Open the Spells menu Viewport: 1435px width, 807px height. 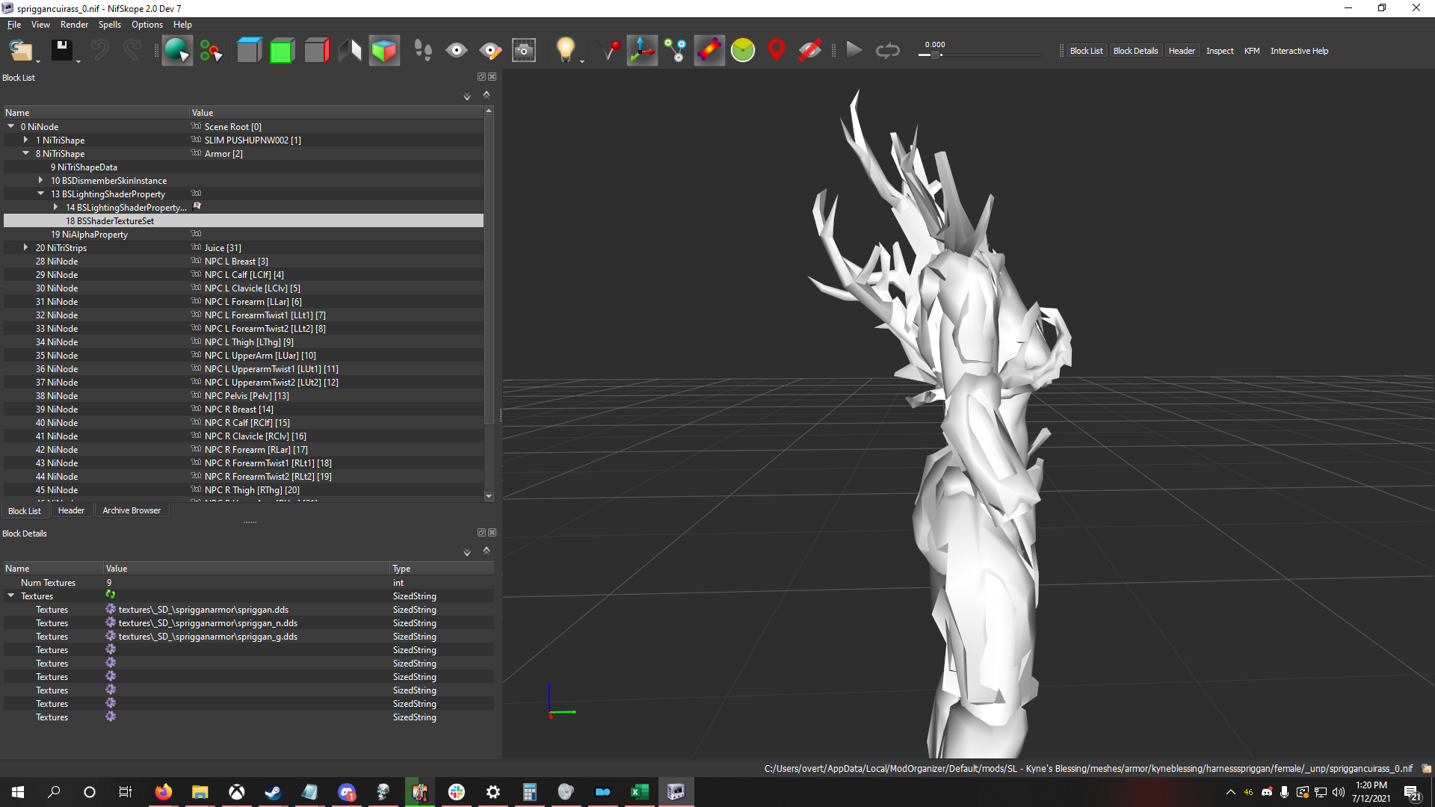[x=109, y=25]
